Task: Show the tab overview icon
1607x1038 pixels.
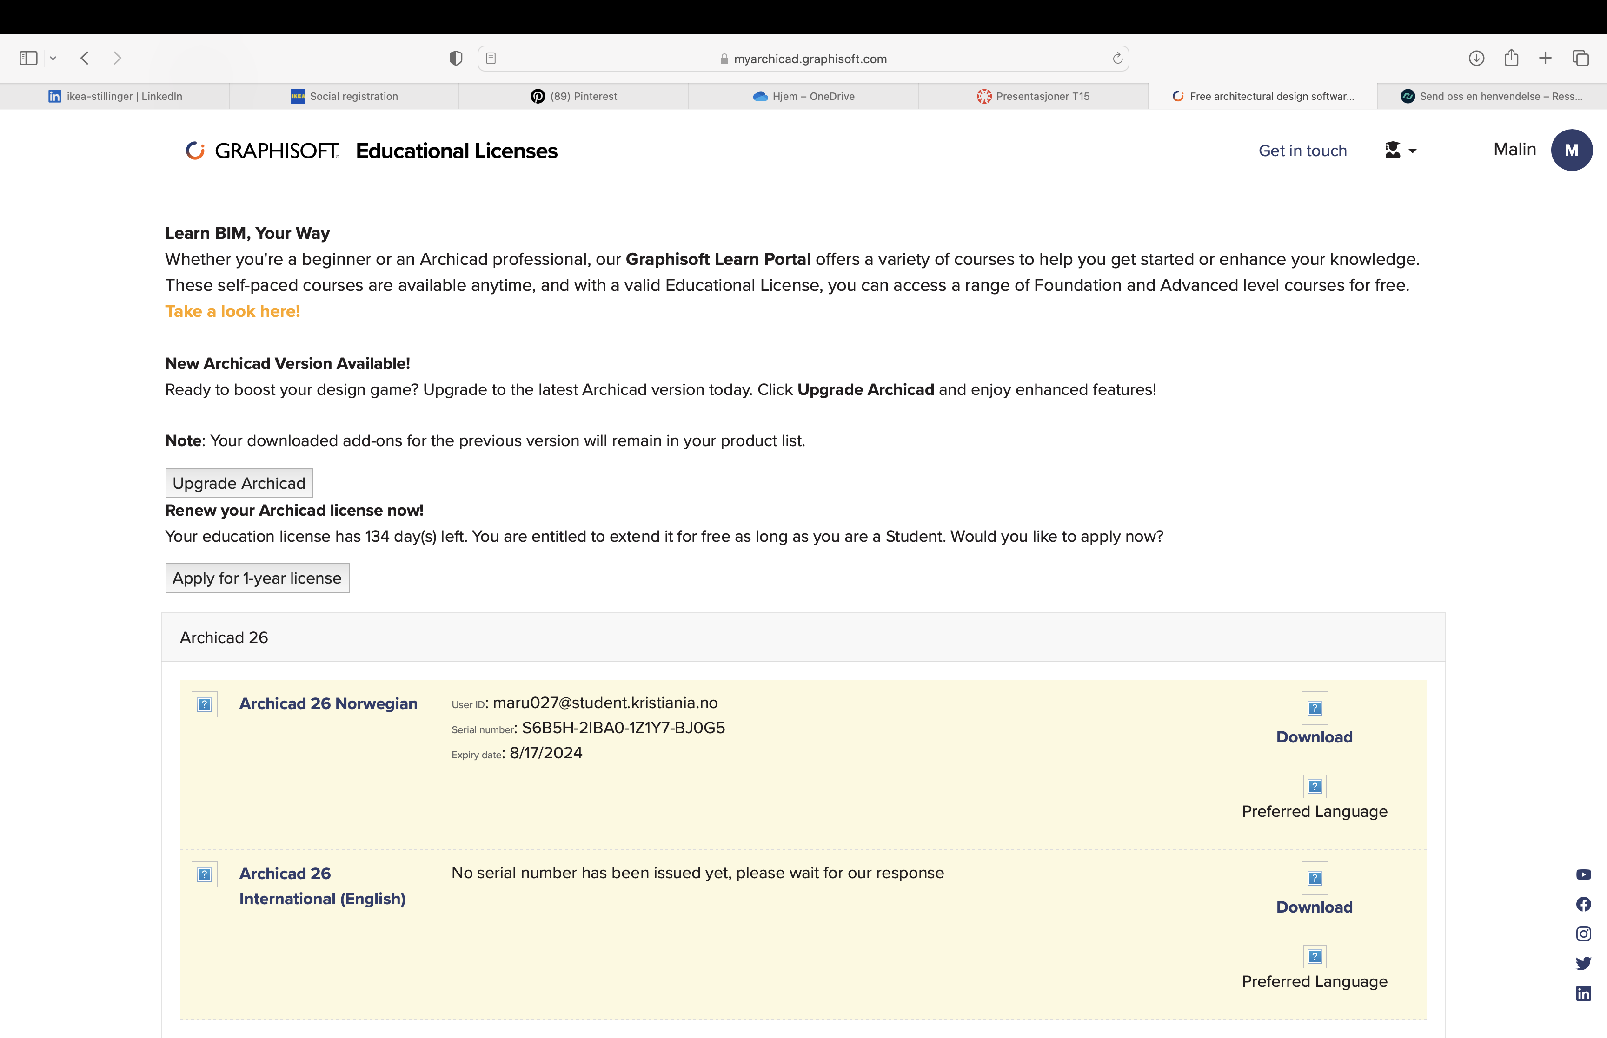Action: tap(1580, 58)
